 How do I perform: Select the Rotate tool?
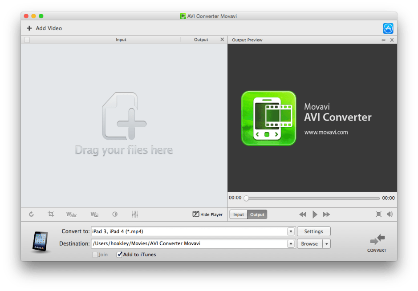point(31,214)
